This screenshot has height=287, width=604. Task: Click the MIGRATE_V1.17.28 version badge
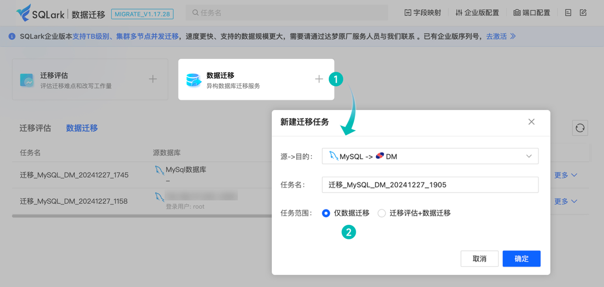point(142,14)
